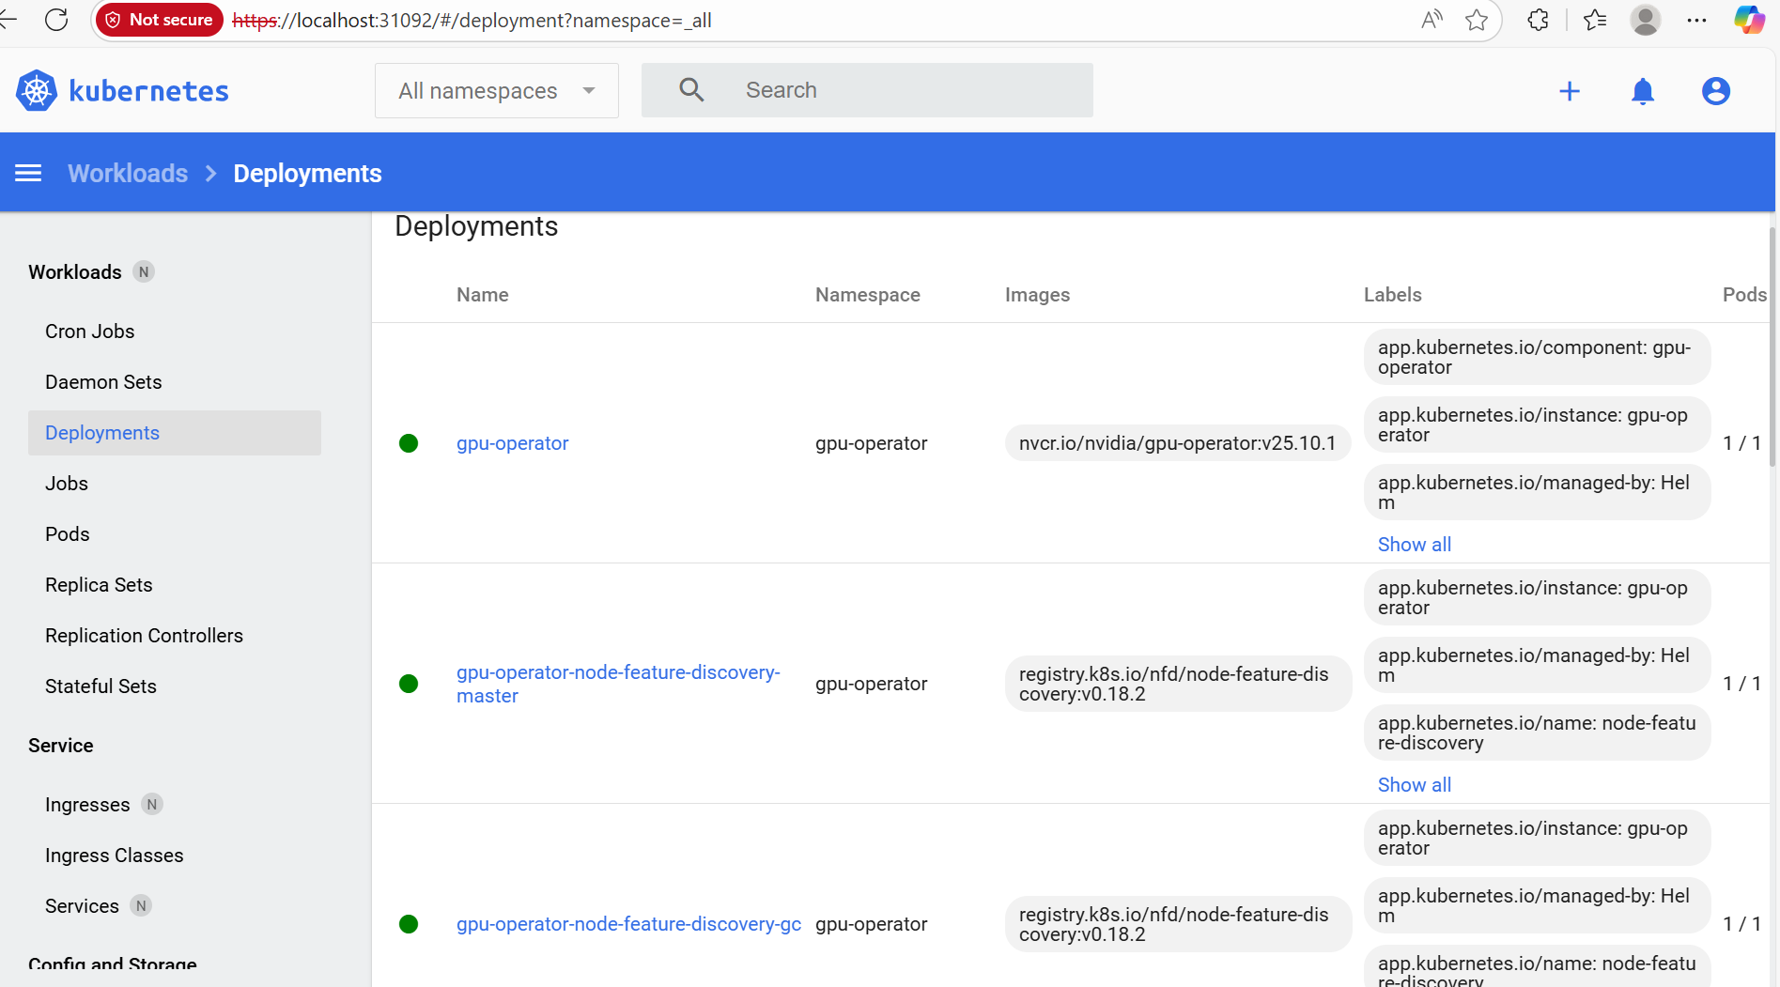This screenshot has width=1780, height=987.
Task: Toggle the sidebar hamburger menu
Action: (x=28, y=173)
